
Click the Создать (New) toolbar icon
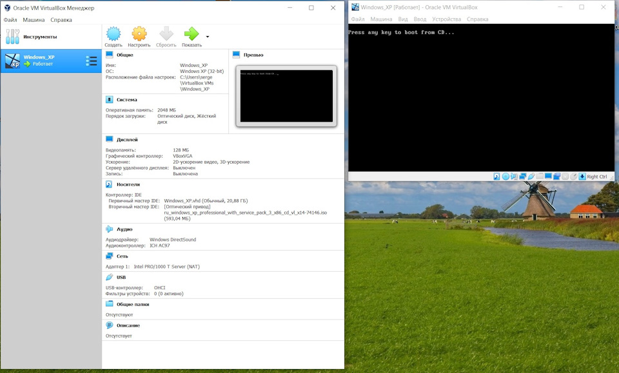click(x=113, y=34)
